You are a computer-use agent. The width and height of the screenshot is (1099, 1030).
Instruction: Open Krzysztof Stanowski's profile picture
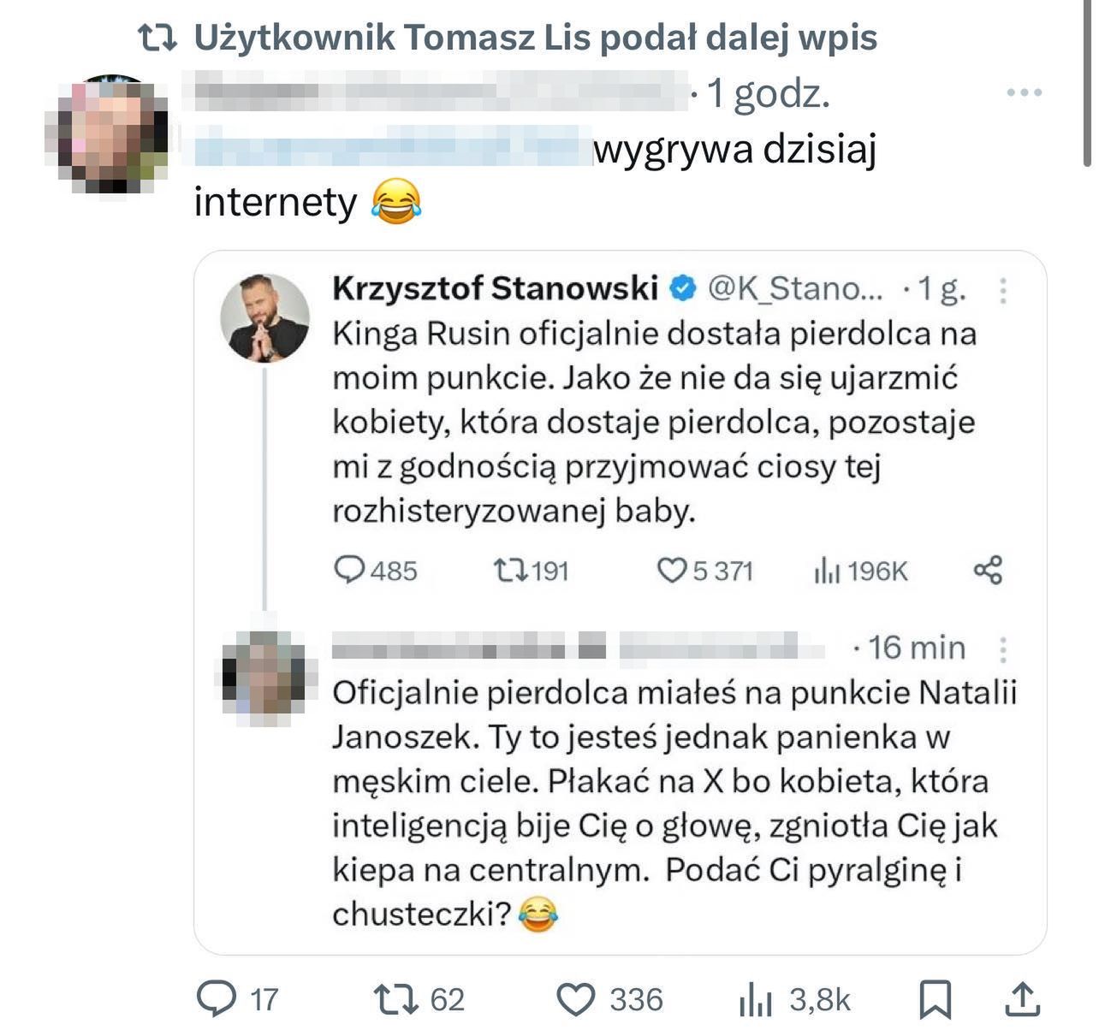tap(264, 317)
